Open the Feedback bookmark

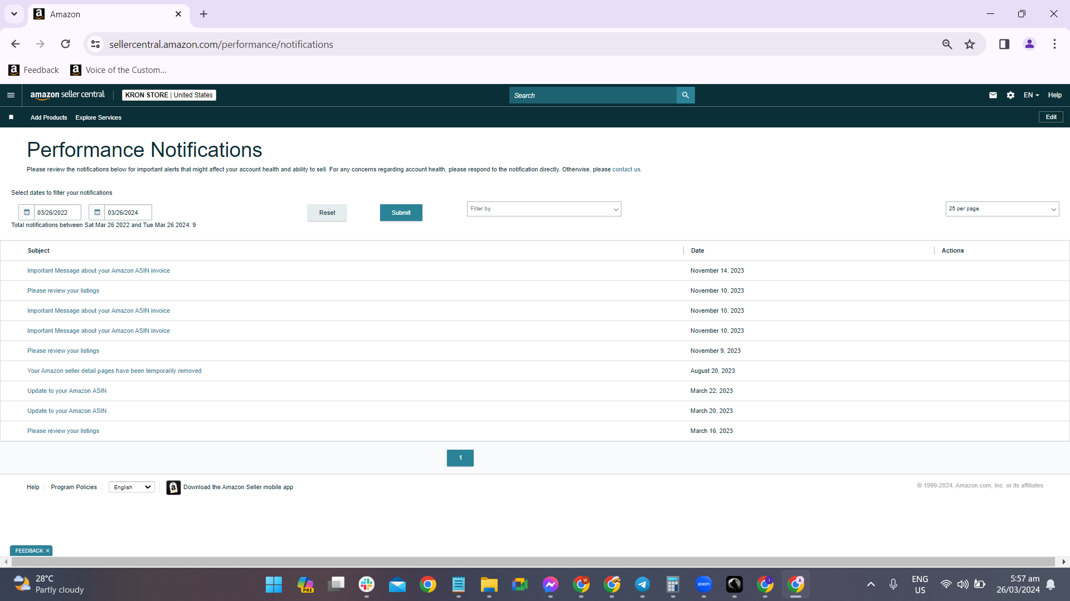coord(34,70)
